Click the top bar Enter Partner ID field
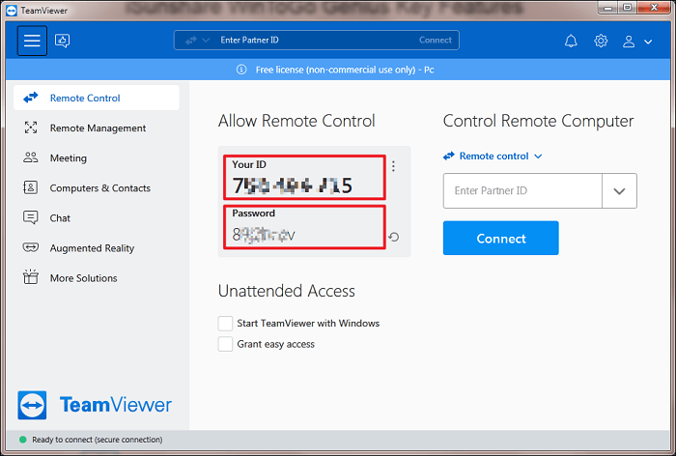Screen dimensions: 676x456 click(x=317, y=41)
